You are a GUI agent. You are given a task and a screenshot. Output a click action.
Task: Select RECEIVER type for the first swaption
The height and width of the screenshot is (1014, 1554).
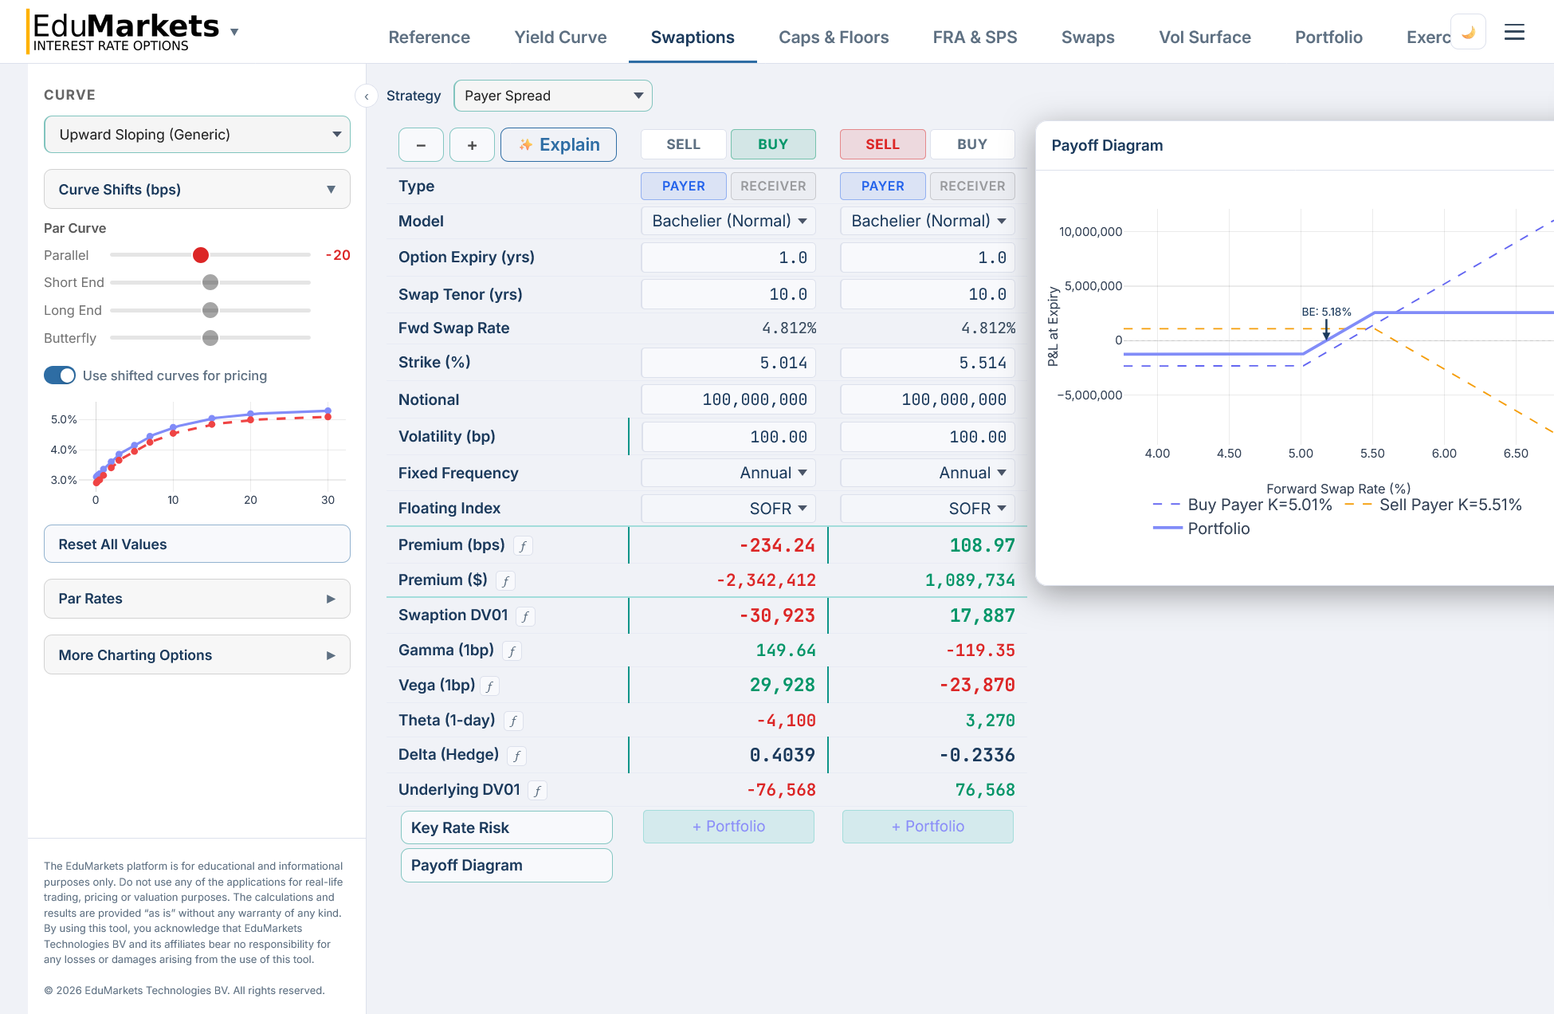click(773, 186)
